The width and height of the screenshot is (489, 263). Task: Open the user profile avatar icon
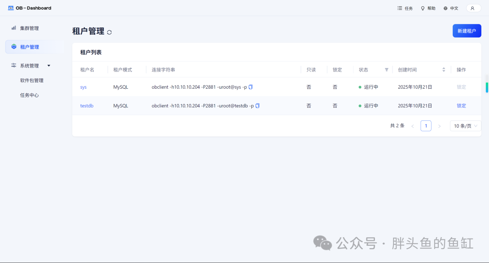click(x=472, y=9)
